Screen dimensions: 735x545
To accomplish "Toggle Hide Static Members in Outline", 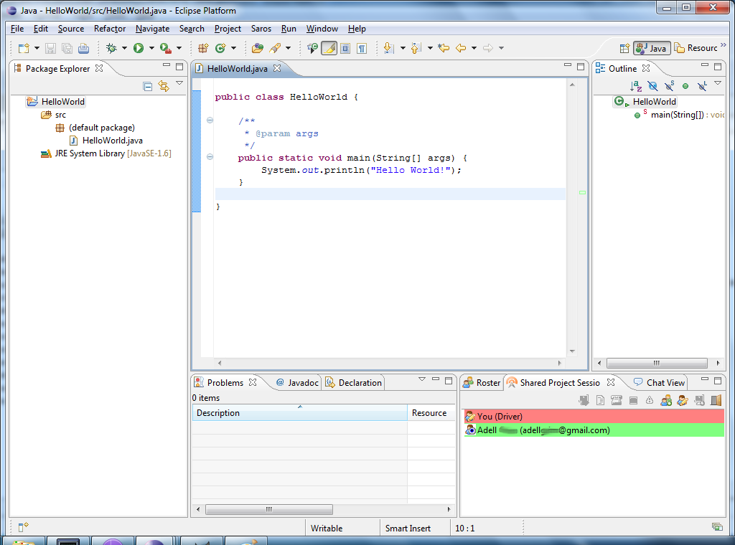I will pyautogui.click(x=669, y=86).
